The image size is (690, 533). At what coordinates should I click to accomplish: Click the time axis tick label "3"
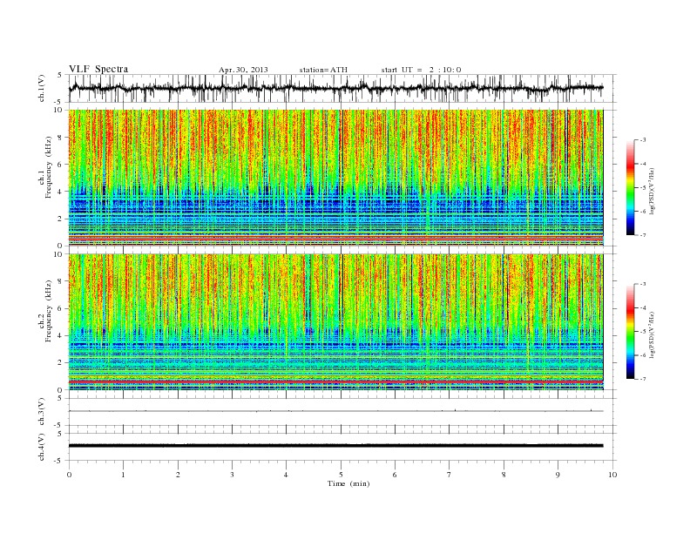pyautogui.click(x=232, y=475)
